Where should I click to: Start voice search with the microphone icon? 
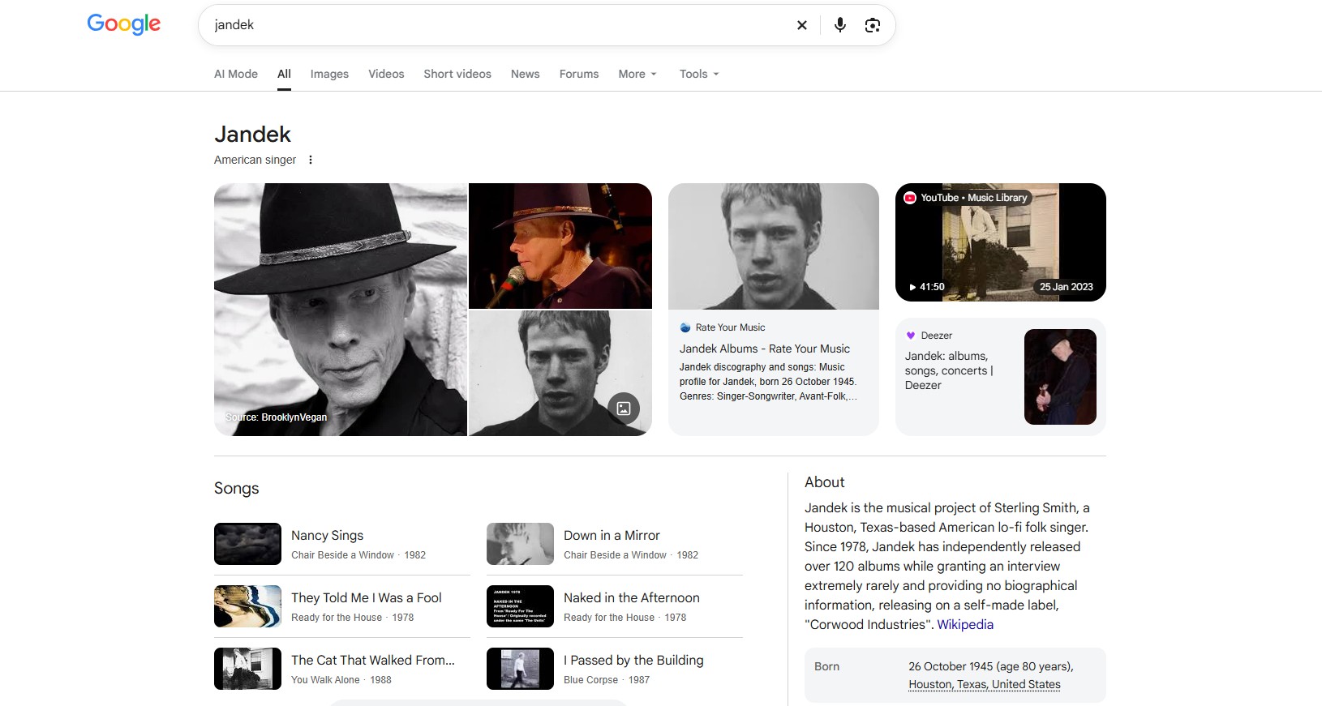[x=839, y=25]
